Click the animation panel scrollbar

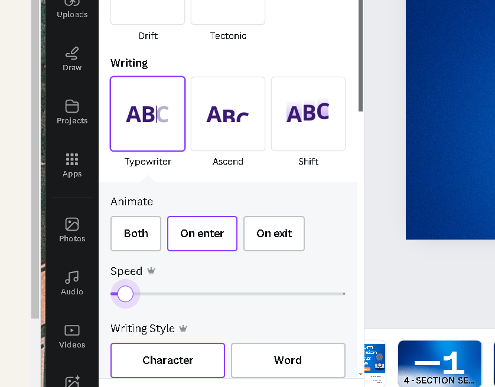click(360, 55)
